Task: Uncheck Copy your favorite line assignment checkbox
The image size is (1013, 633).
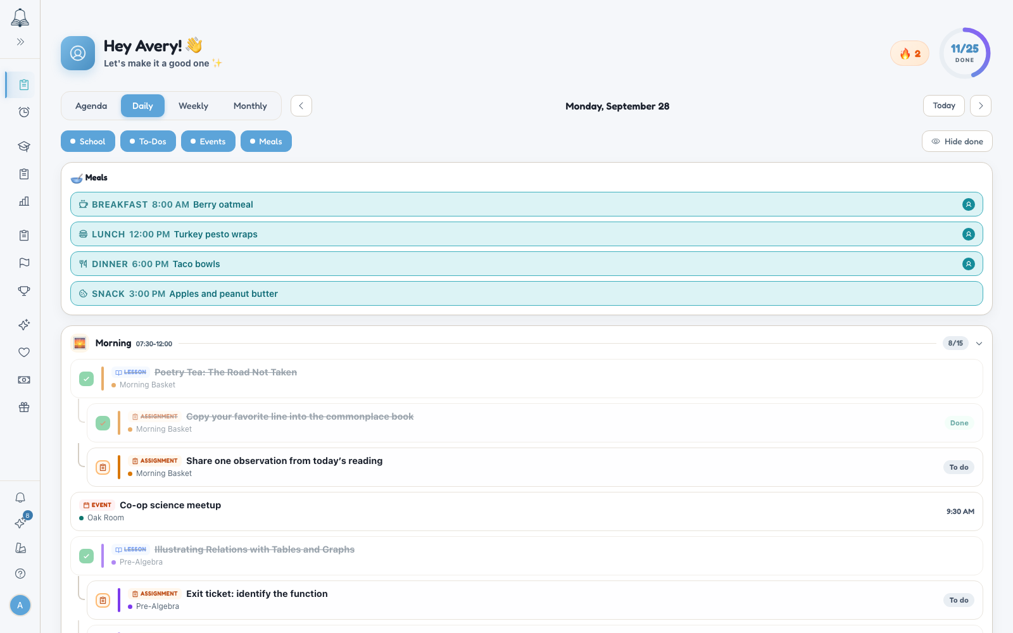Action: click(103, 423)
